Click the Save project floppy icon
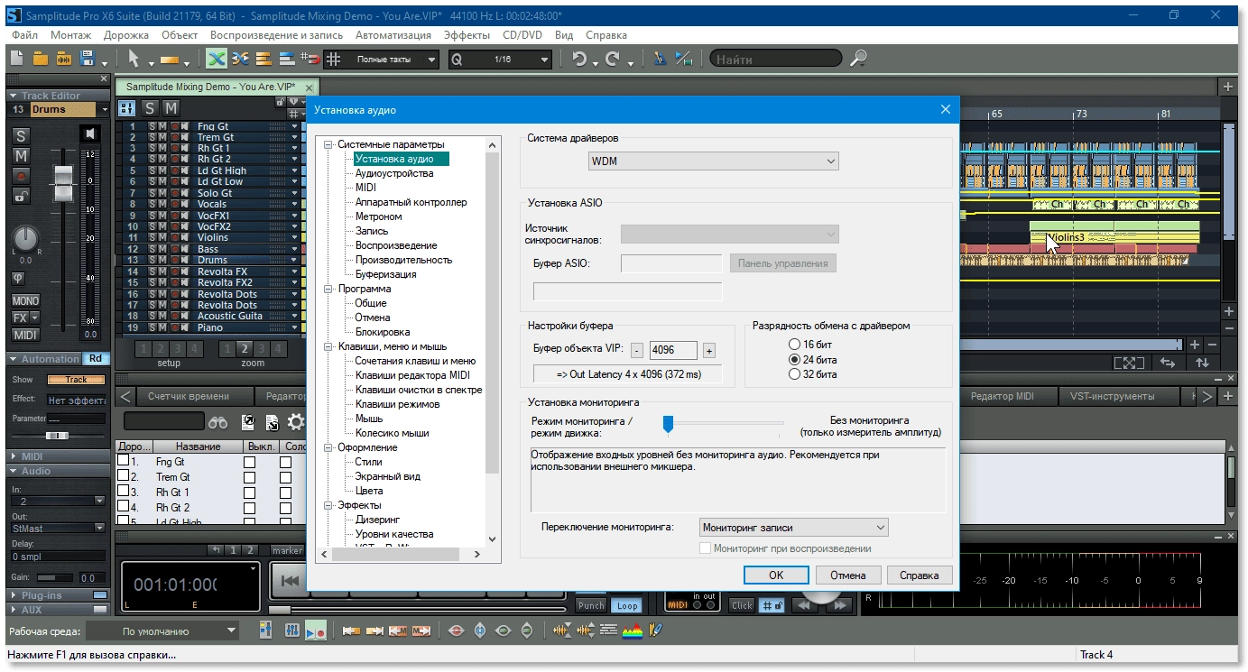Viewport: 1248px width, 672px height. [x=88, y=59]
